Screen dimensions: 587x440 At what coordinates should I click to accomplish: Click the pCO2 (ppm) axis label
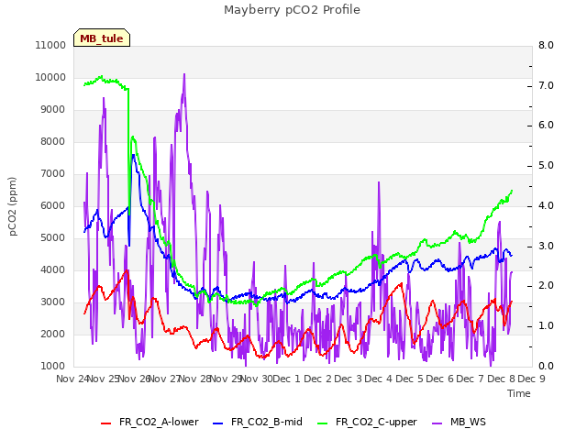pos(12,206)
